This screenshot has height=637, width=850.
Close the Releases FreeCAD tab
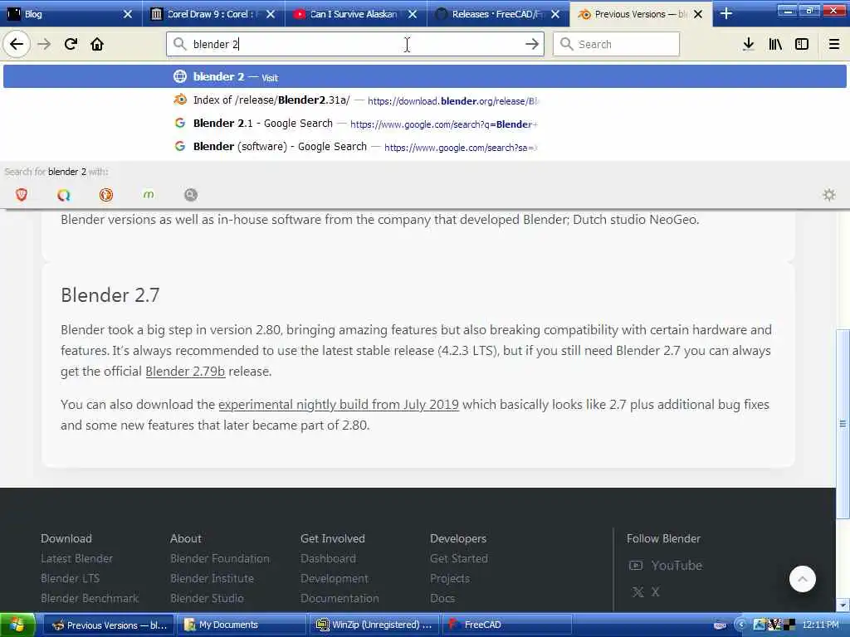(x=555, y=14)
